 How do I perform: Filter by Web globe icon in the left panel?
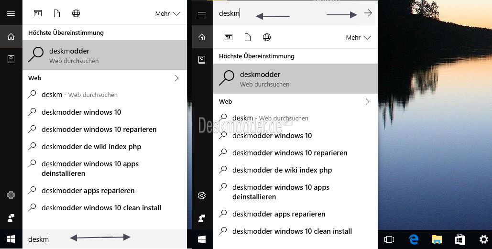click(x=76, y=13)
